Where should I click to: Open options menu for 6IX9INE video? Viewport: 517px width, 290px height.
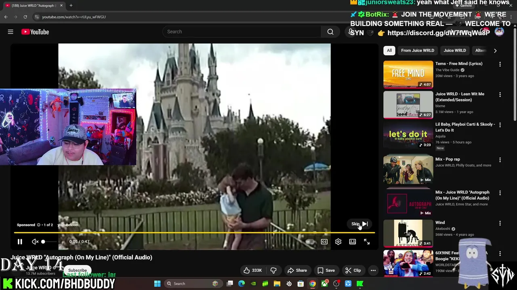(500, 254)
